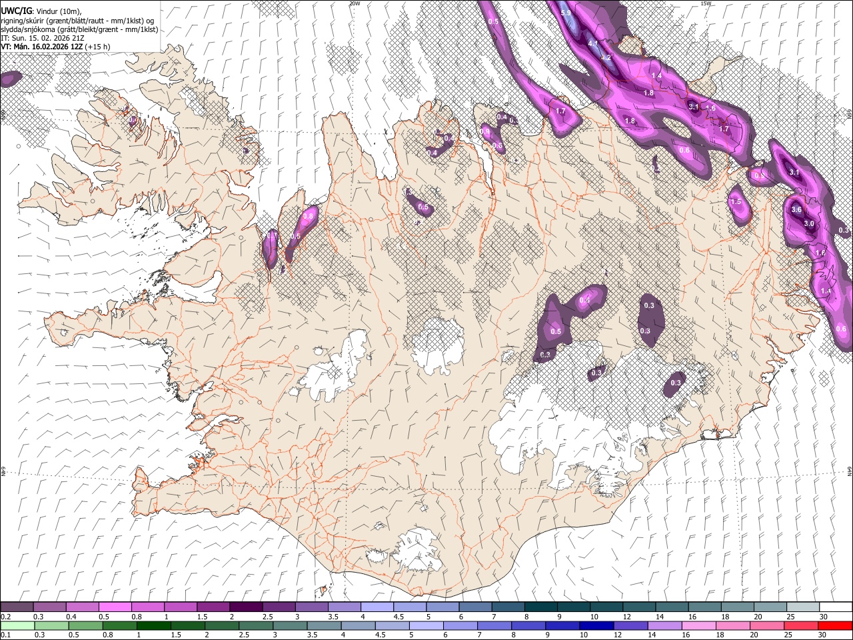Click the 'slydda/snjókoma' legend description line

click(x=79, y=29)
